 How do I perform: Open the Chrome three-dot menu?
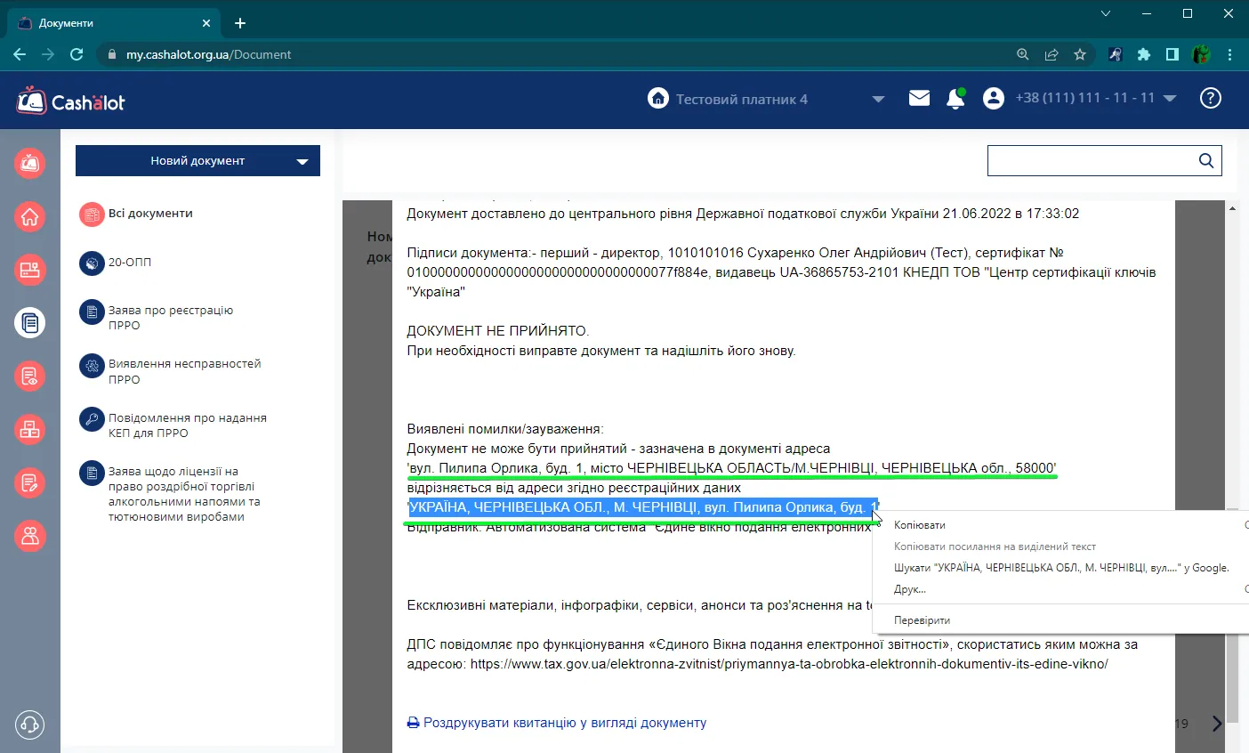pos(1229,54)
